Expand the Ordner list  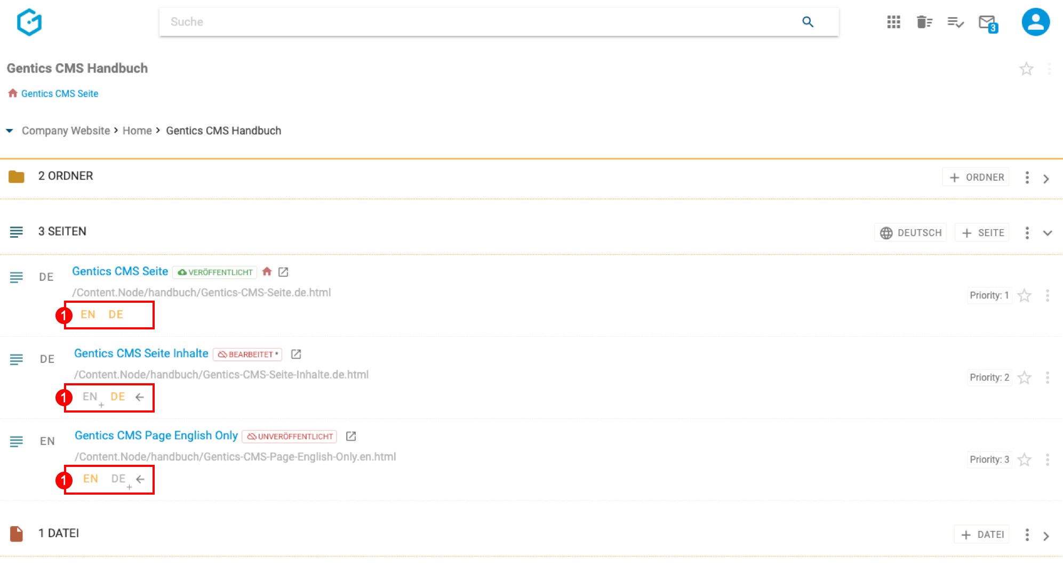tap(1046, 179)
